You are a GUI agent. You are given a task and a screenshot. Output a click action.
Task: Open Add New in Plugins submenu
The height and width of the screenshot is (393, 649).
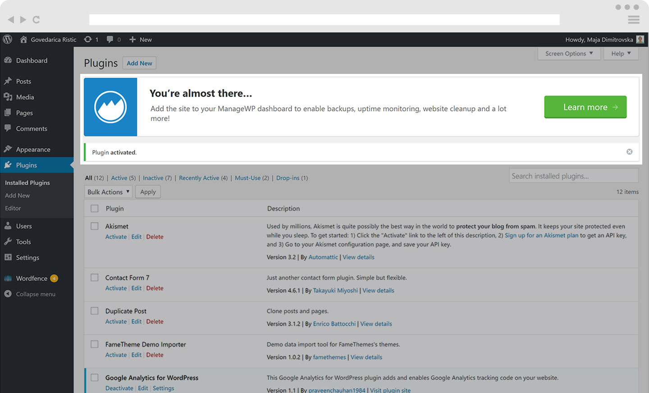(x=18, y=195)
